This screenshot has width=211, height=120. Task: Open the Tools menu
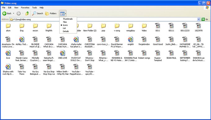[34, 8]
